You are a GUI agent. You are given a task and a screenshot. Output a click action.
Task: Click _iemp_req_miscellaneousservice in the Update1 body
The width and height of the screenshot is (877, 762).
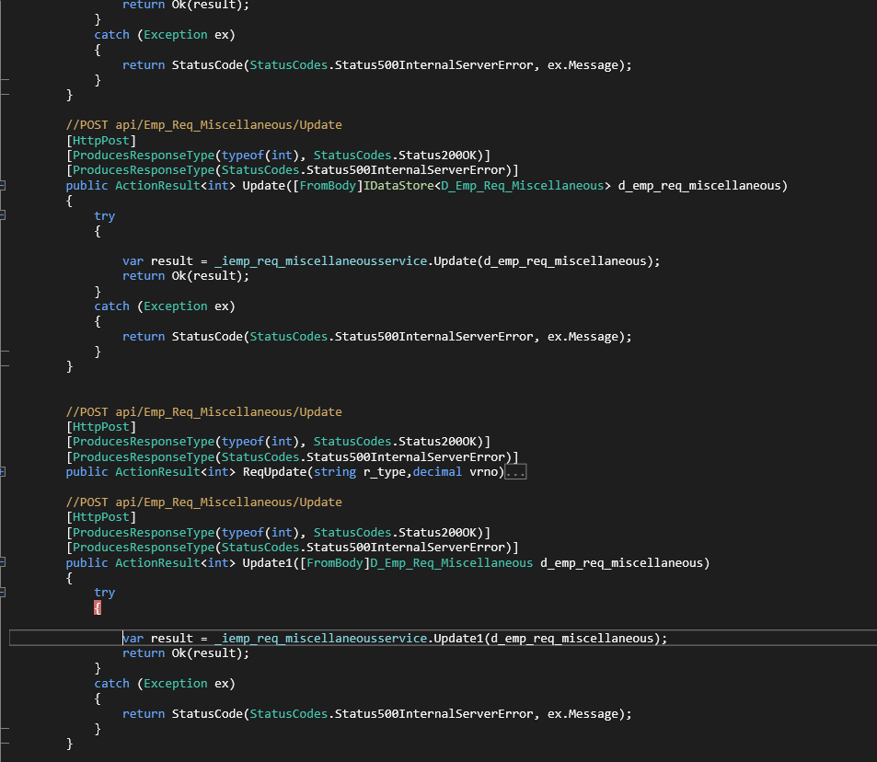pyautogui.click(x=313, y=638)
